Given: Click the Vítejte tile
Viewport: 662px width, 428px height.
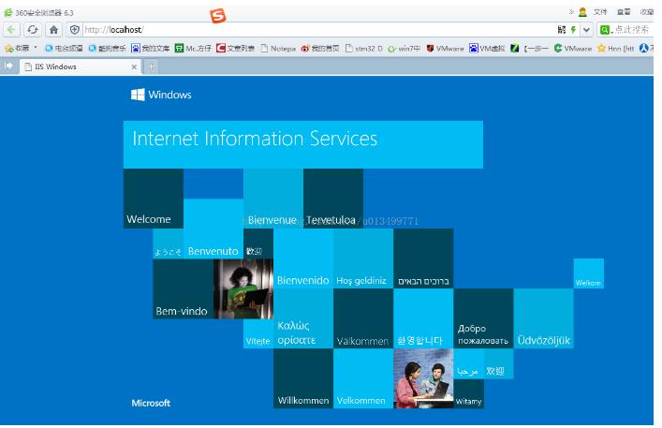Looking at the screenshot, I should click(257, 333).
